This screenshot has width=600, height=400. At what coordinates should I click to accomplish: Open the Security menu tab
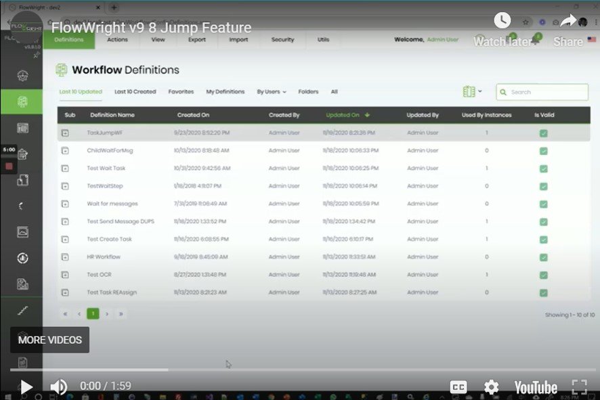[282, 40]
